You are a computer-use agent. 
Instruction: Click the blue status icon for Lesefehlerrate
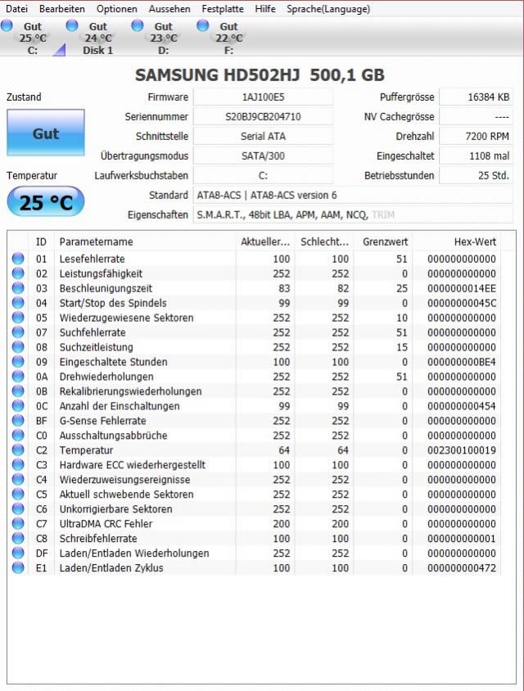18,259
